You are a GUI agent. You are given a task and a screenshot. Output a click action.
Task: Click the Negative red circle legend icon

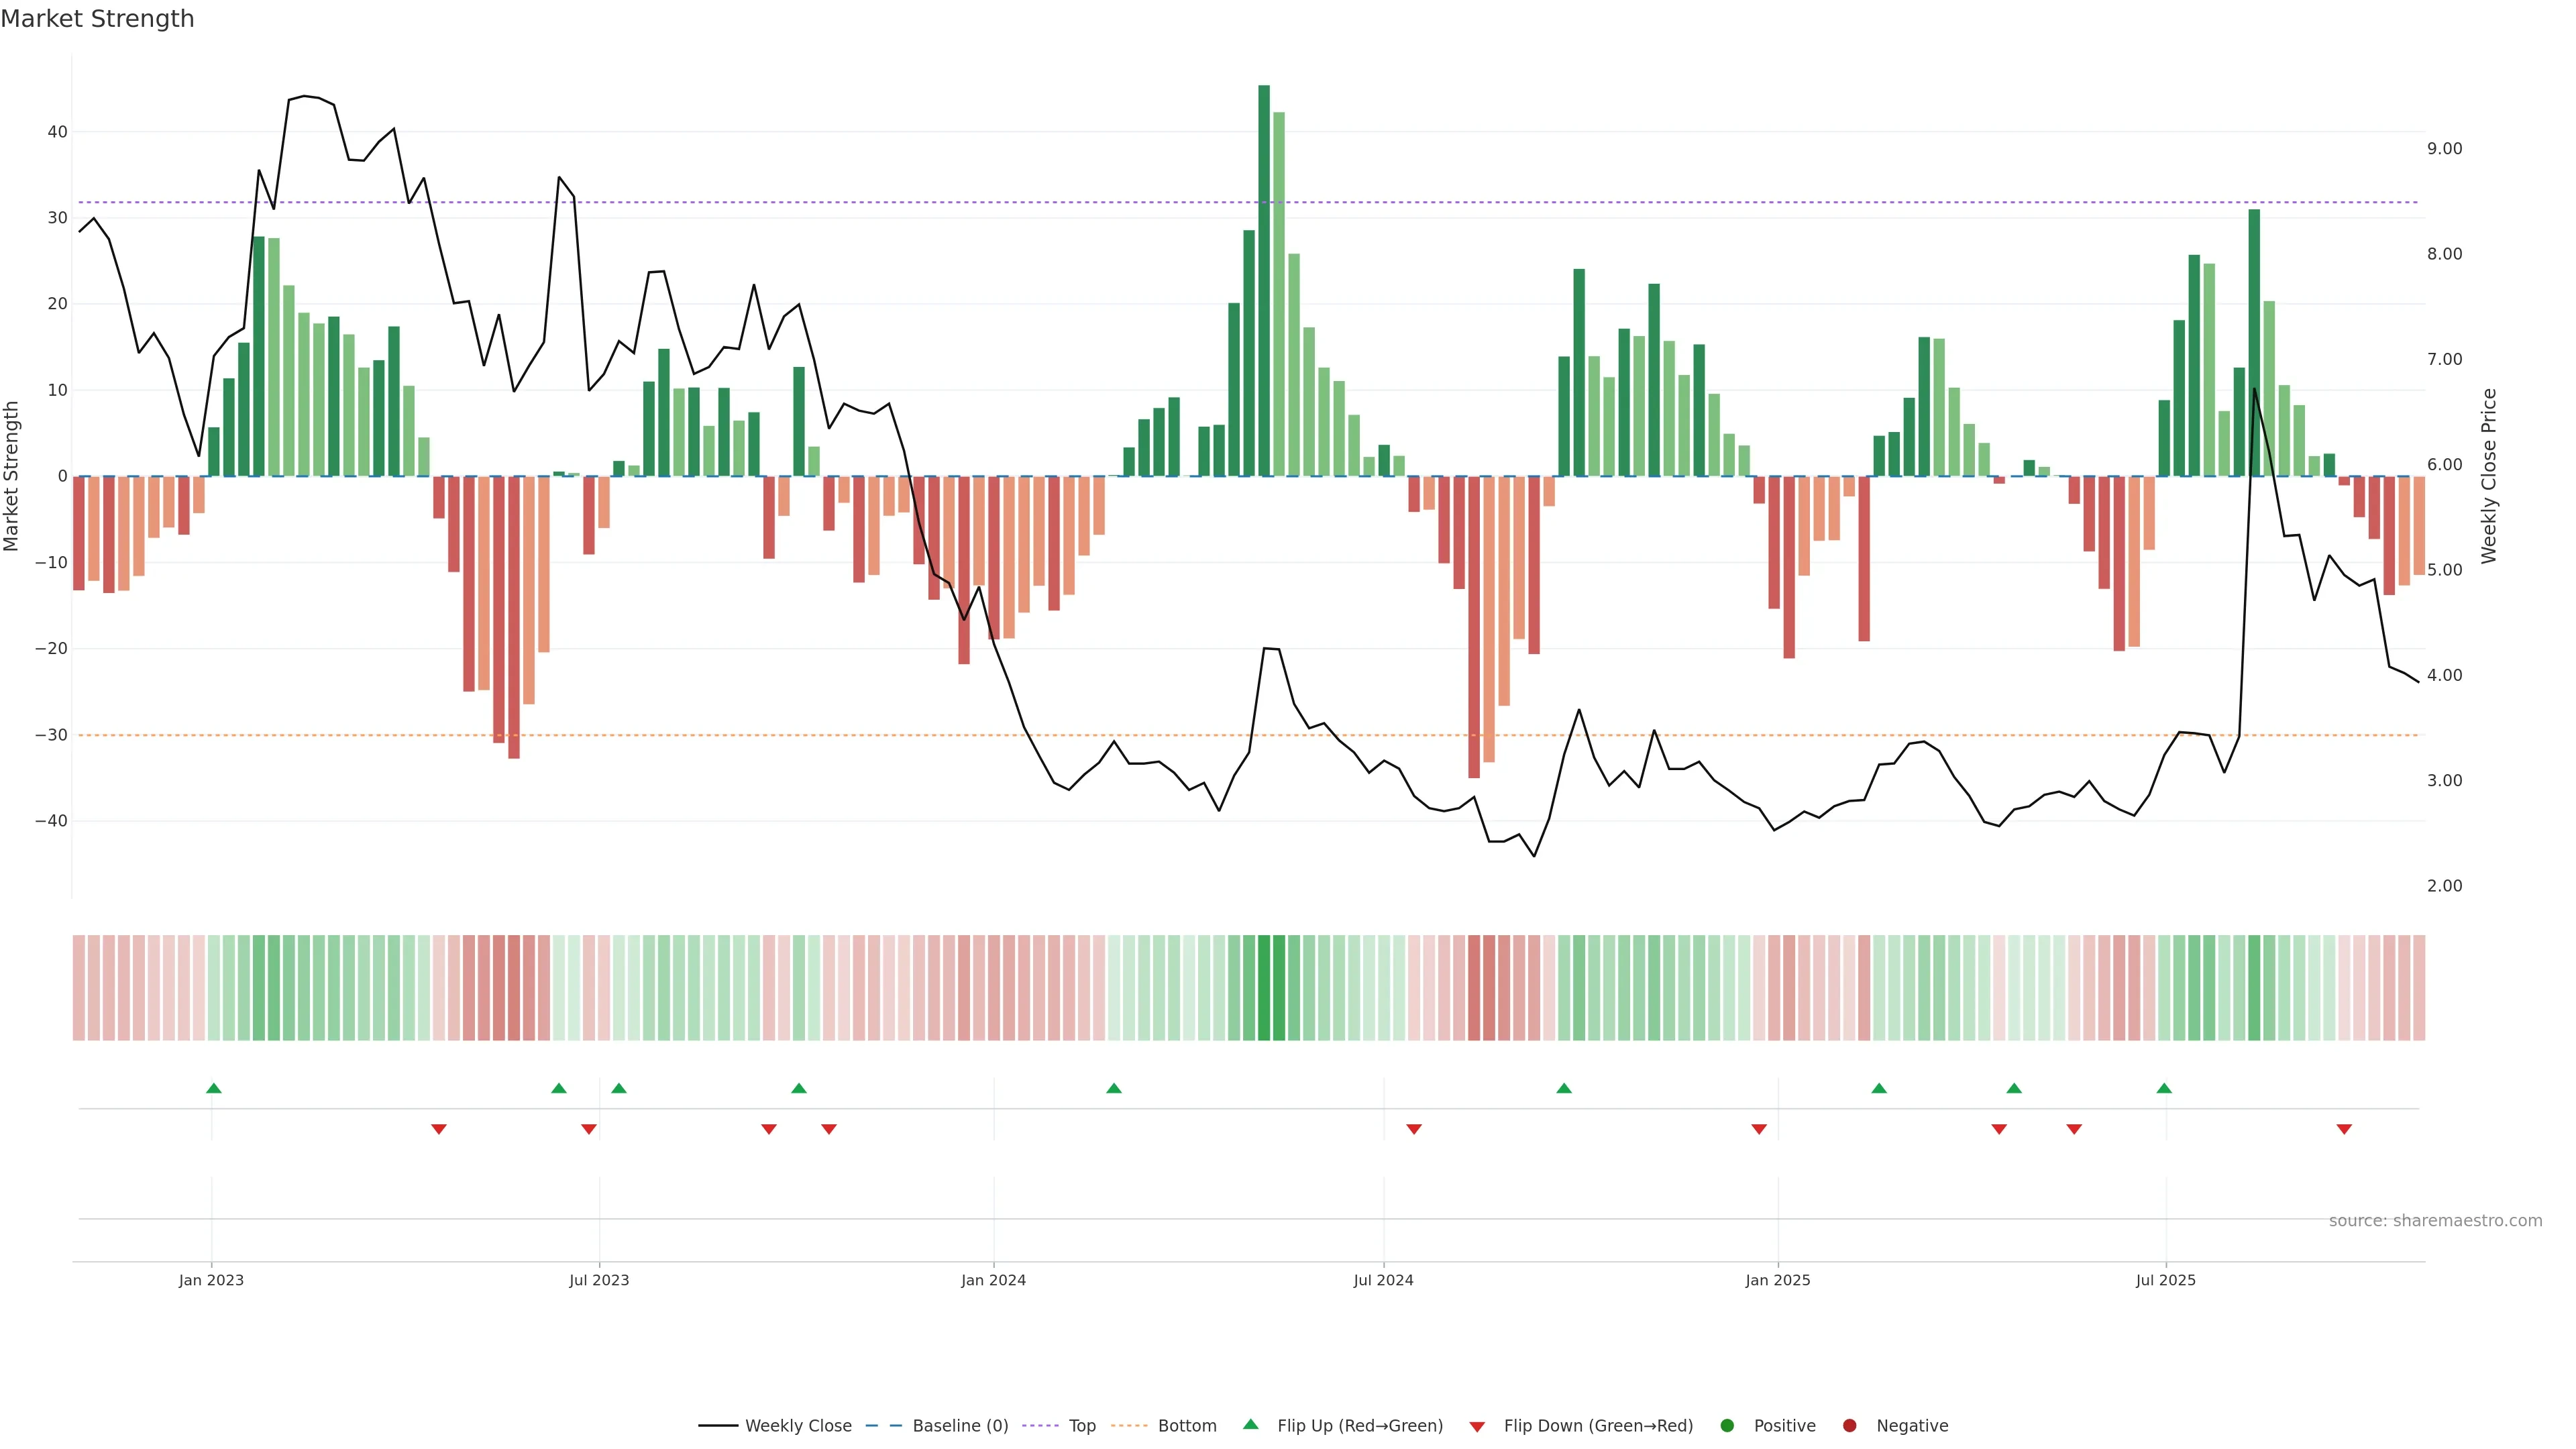point(1849,1426)
